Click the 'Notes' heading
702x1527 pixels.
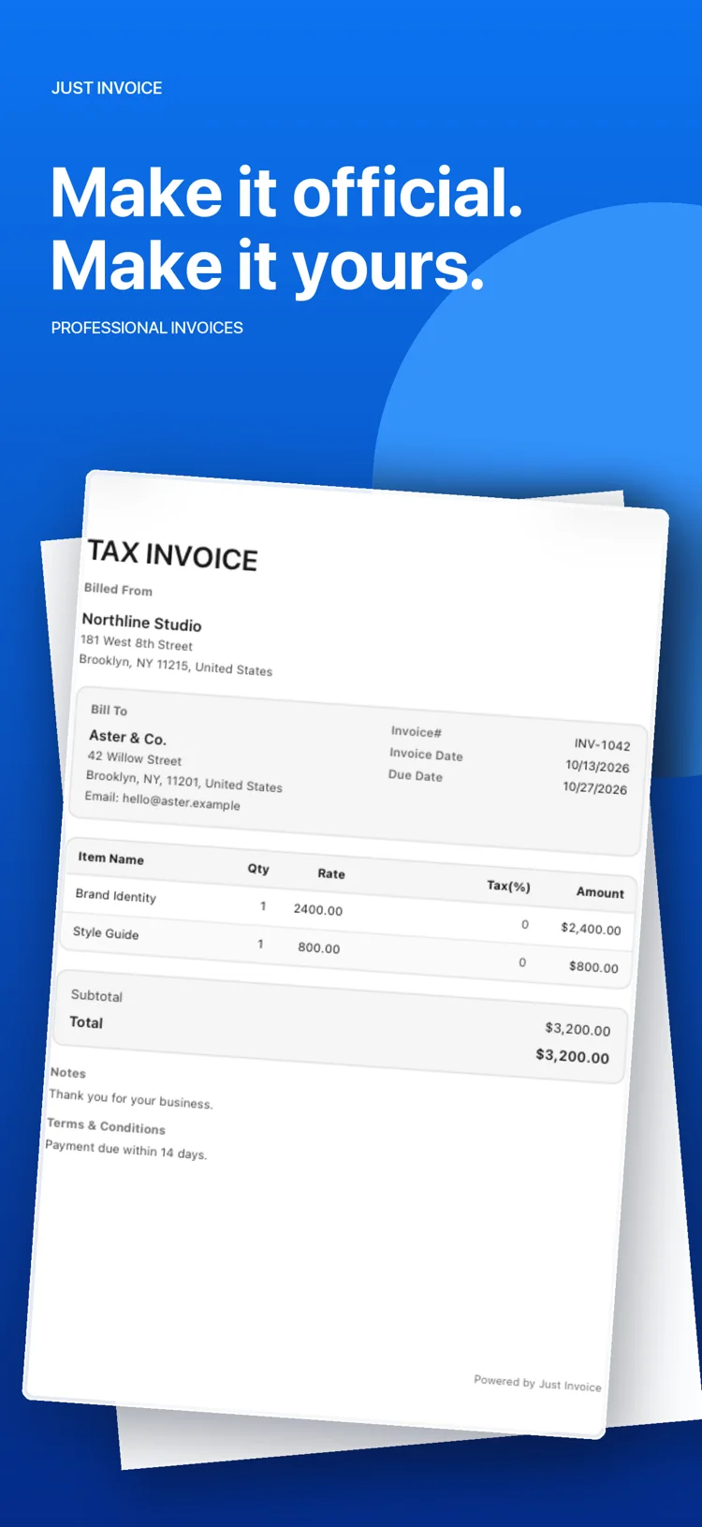click(x=68, y=1073)
